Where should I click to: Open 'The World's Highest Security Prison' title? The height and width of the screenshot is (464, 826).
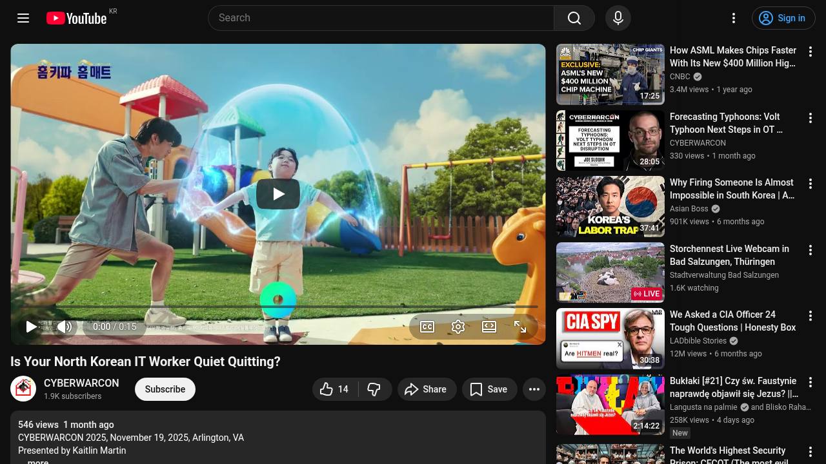[x=729, y=456]
